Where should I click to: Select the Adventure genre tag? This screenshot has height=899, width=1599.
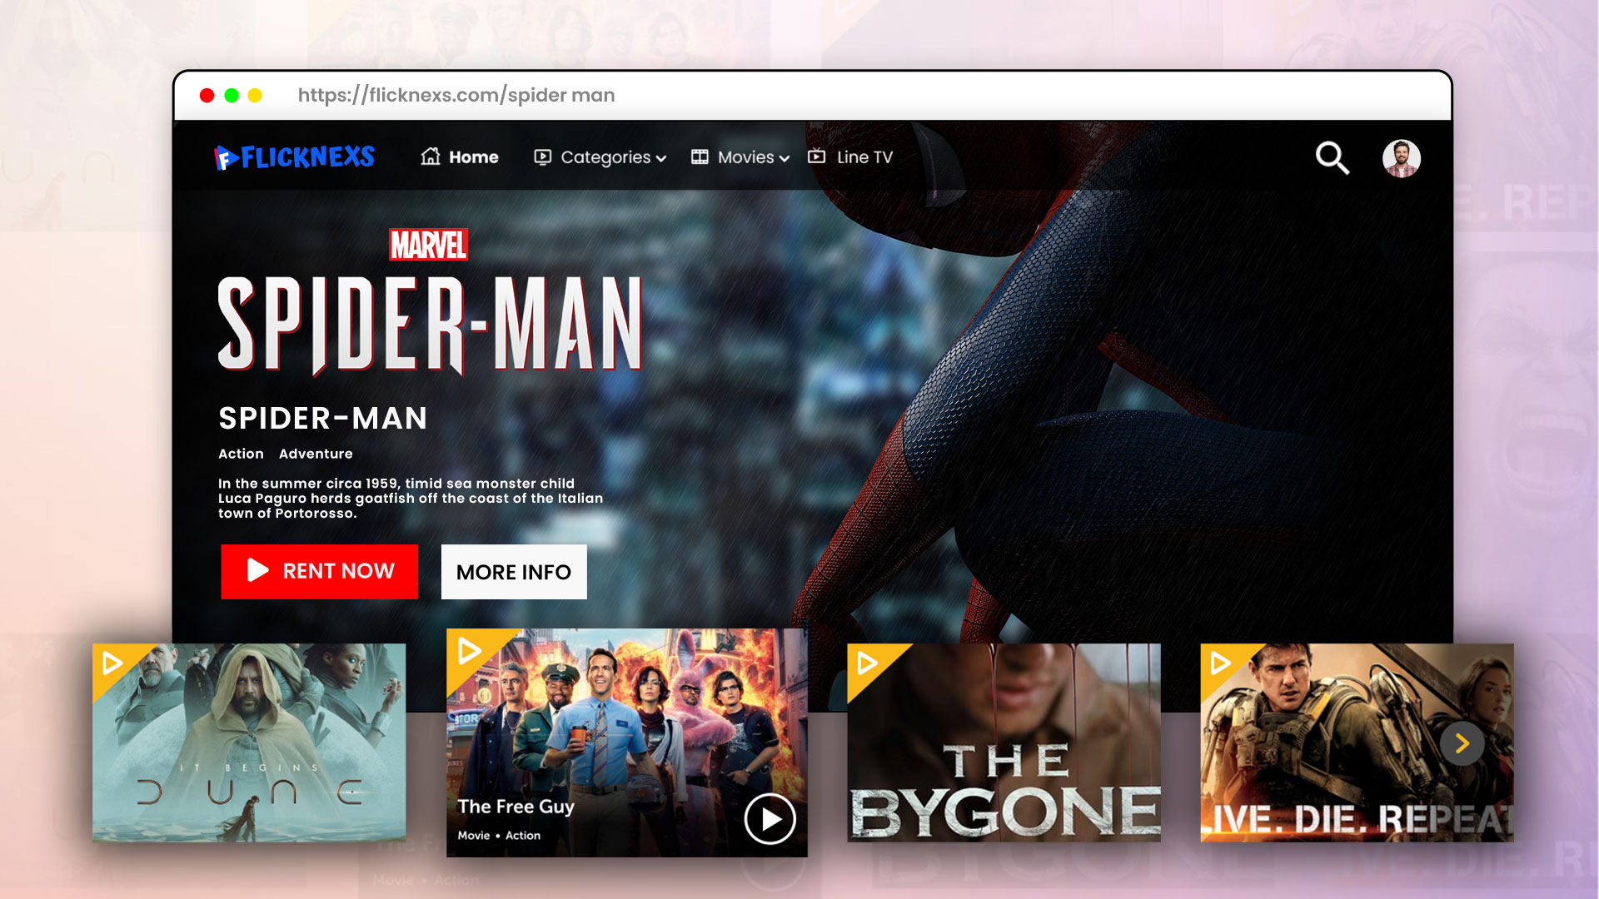click(x=316, y=454)
